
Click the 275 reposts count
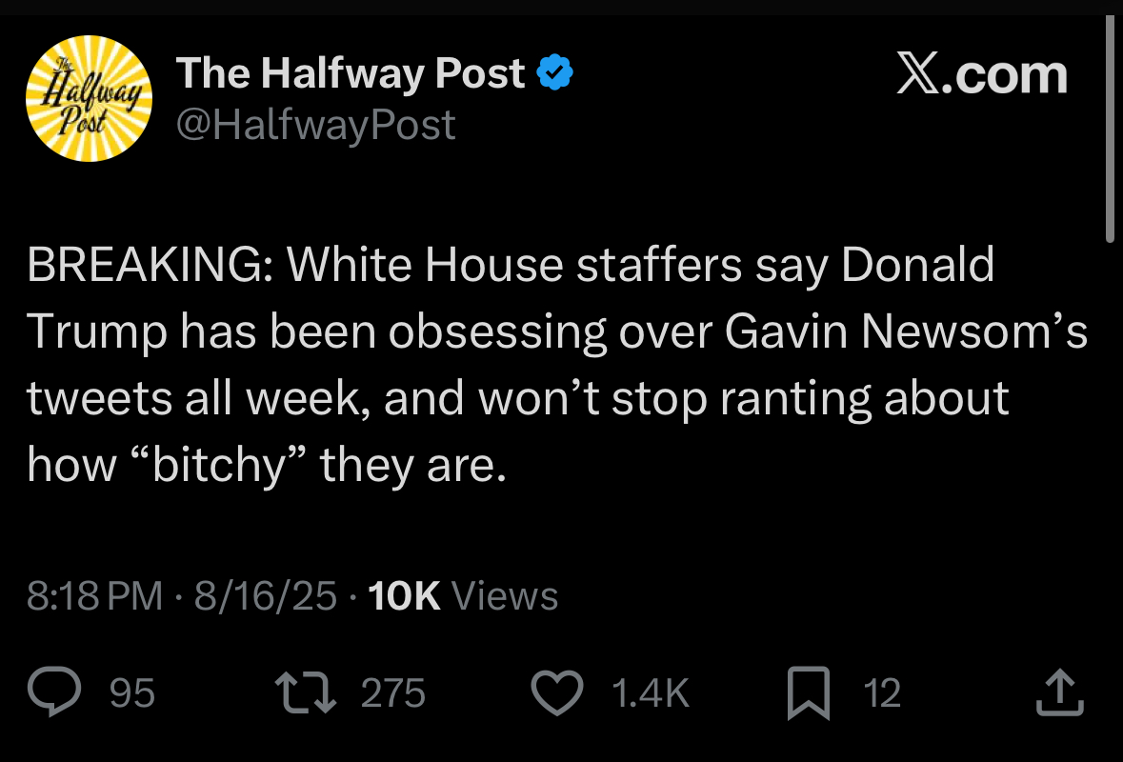pos(392,693)
